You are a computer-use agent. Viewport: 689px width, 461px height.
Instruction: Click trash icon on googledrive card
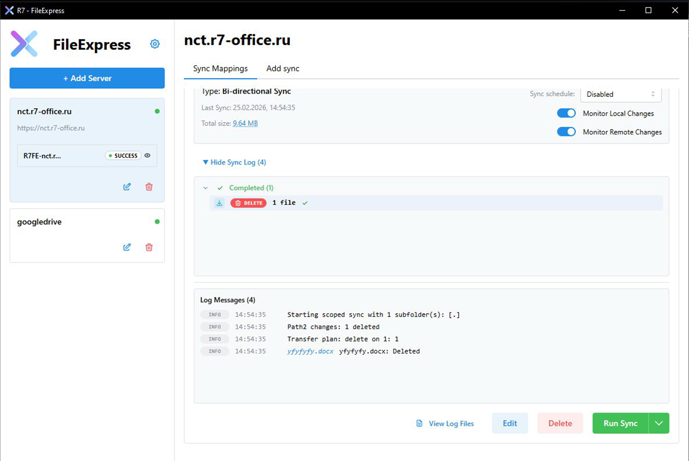point(149,247)
